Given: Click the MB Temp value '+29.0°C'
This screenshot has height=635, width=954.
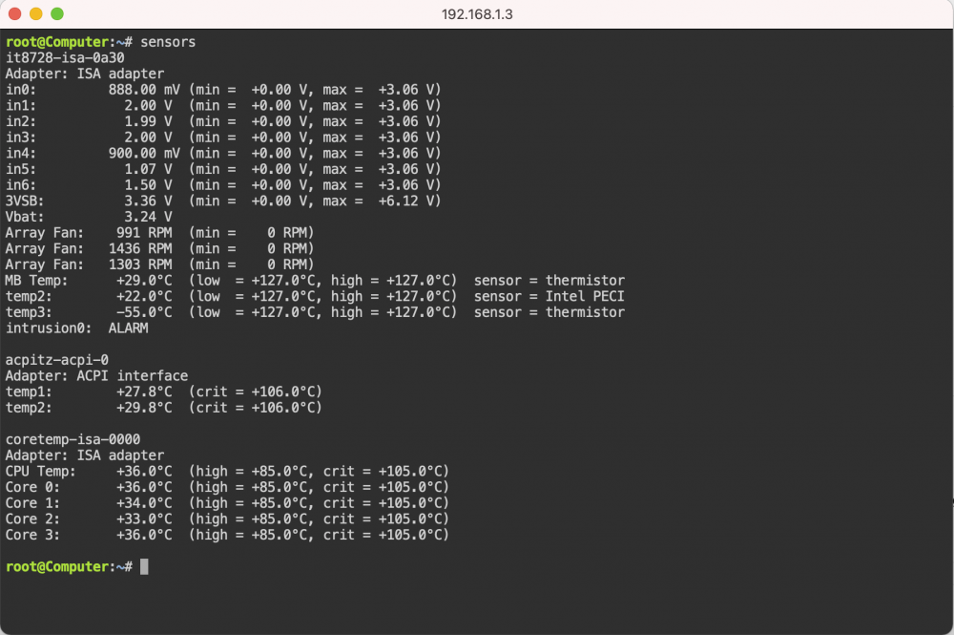Looking at the screenshot, I should 144,280.
